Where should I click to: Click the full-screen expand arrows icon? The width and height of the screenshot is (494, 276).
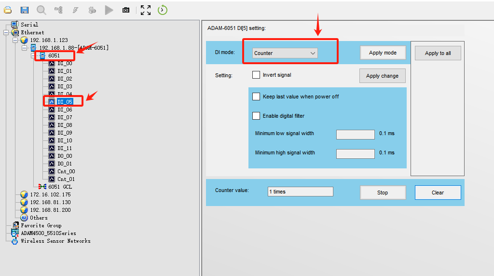coord(146,10)
